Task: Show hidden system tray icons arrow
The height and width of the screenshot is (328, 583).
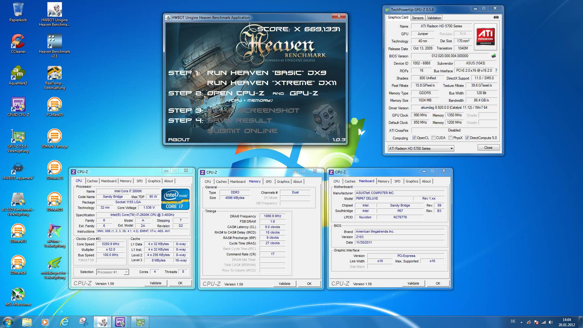Action: pyautogui.click(x=521, y=322)
